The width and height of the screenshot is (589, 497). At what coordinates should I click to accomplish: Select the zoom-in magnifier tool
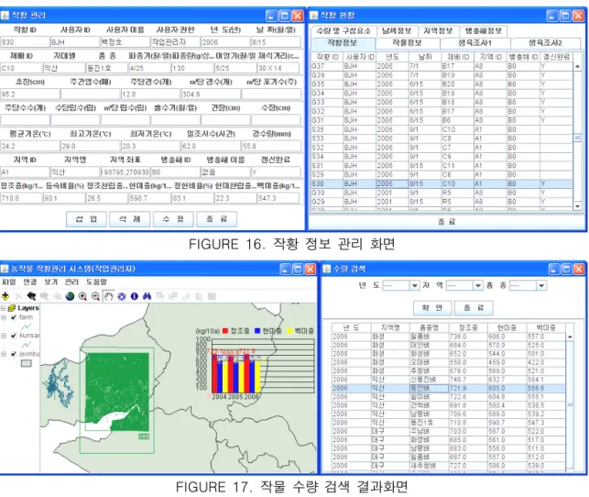click(x=82, y=296)
